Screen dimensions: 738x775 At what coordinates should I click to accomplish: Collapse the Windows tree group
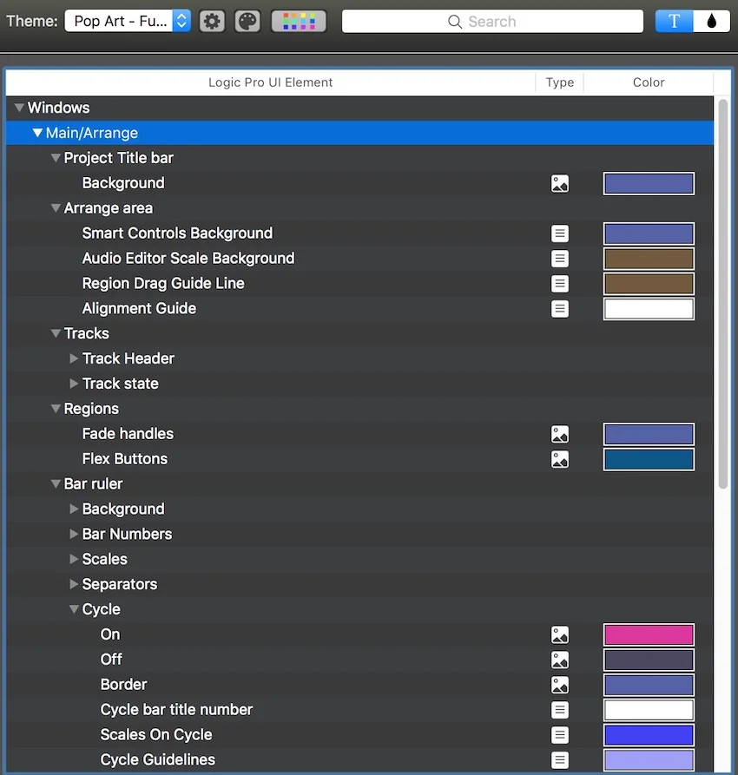click(19, 108)
